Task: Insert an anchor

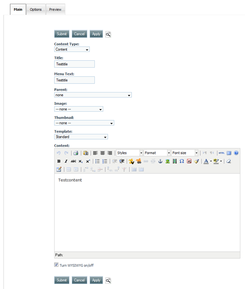Action: pyautogui.click(x=160, y=161)
